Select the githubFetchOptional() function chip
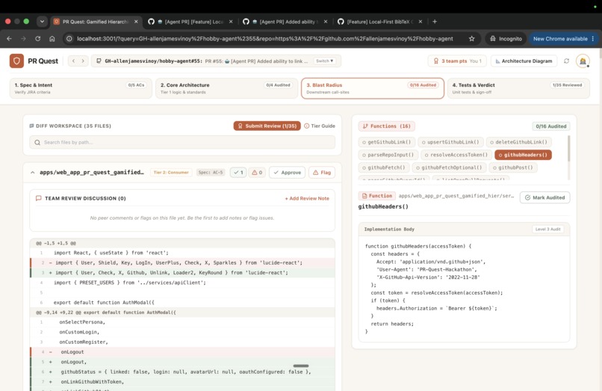602x391 pixels. click(449, 167)
